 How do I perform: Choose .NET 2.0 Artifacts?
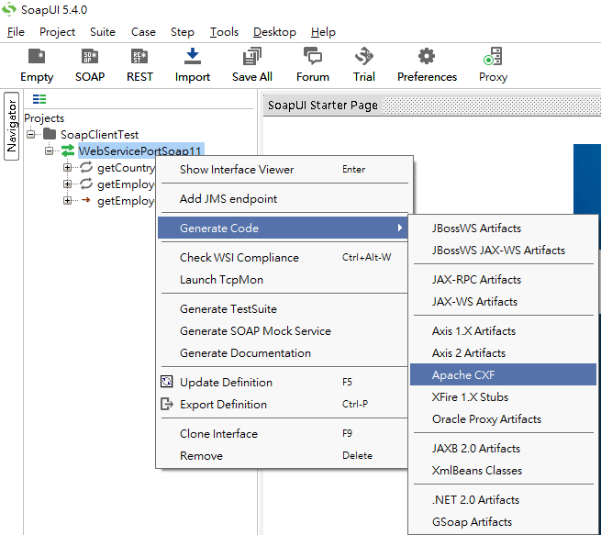tap(503, 499)
